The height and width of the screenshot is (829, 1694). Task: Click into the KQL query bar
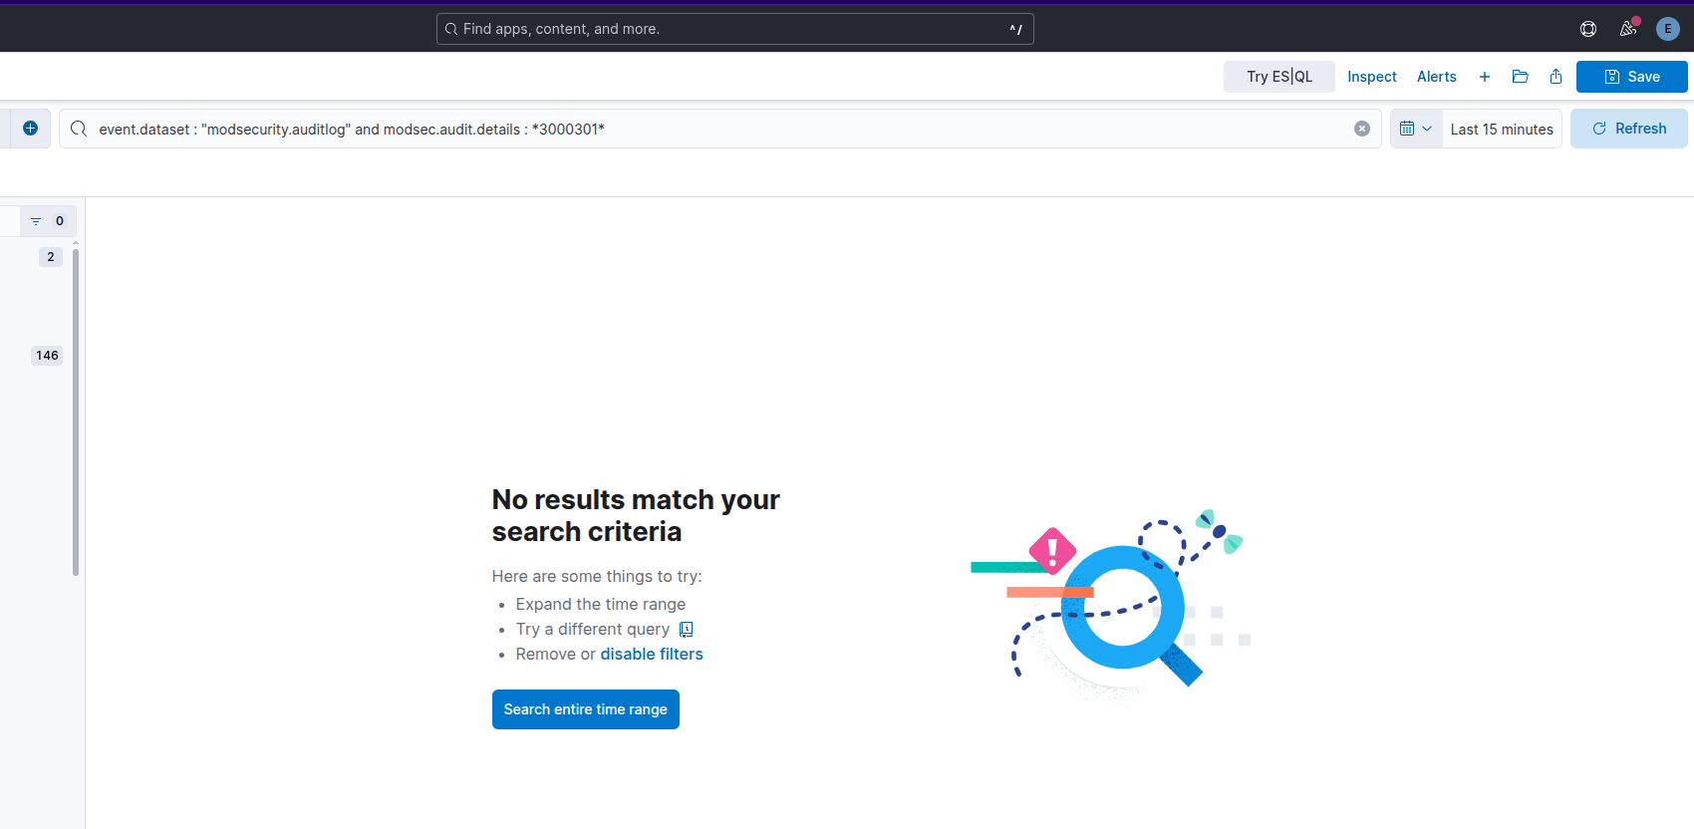pos(719,129)
